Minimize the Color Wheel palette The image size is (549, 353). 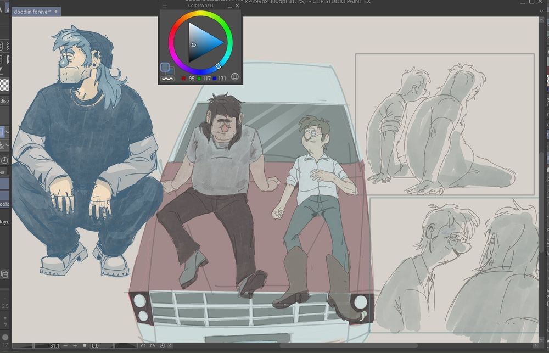click(229, 6)
